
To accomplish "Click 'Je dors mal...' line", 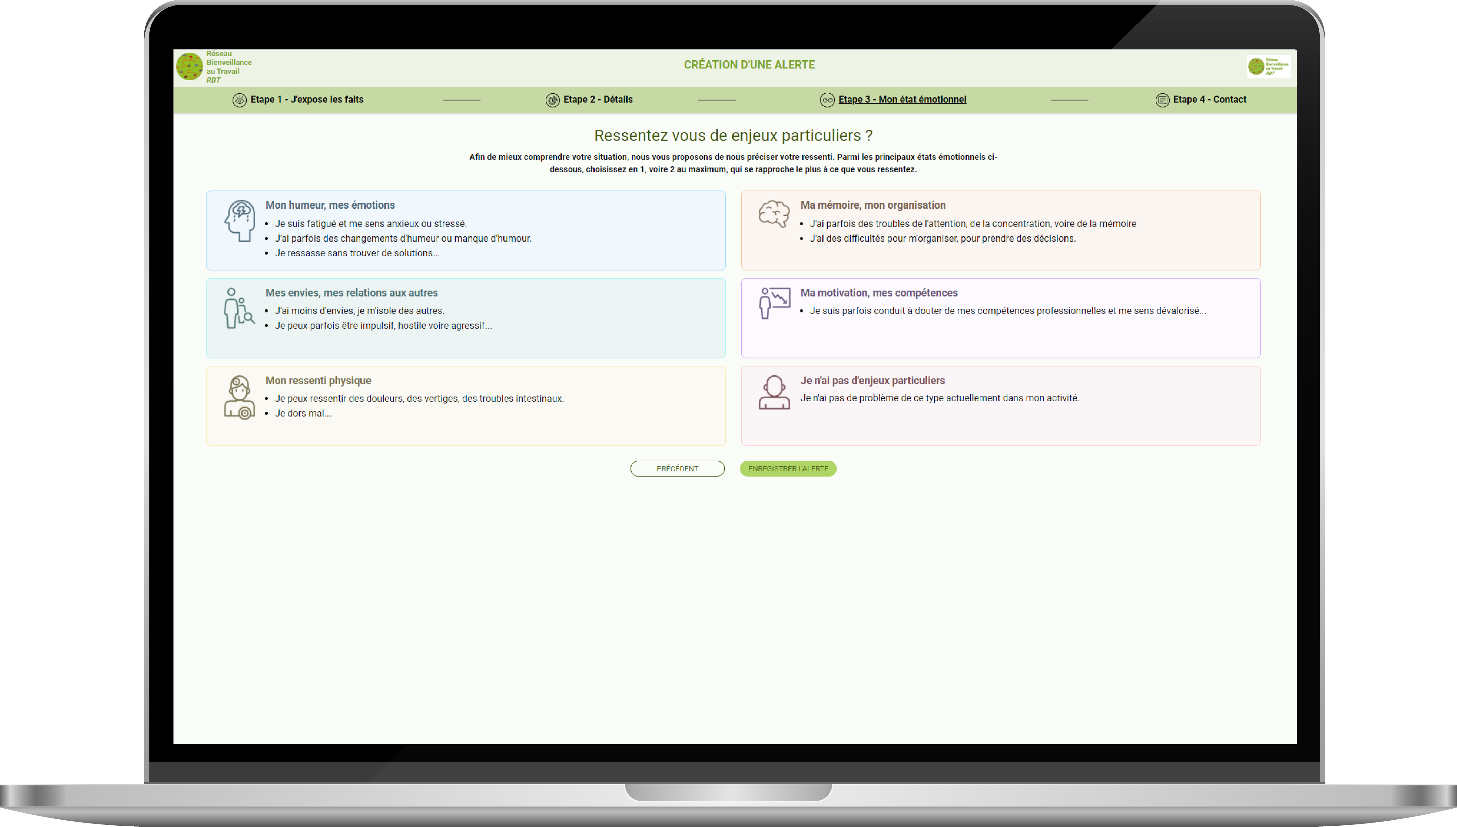I will (303, 414).
